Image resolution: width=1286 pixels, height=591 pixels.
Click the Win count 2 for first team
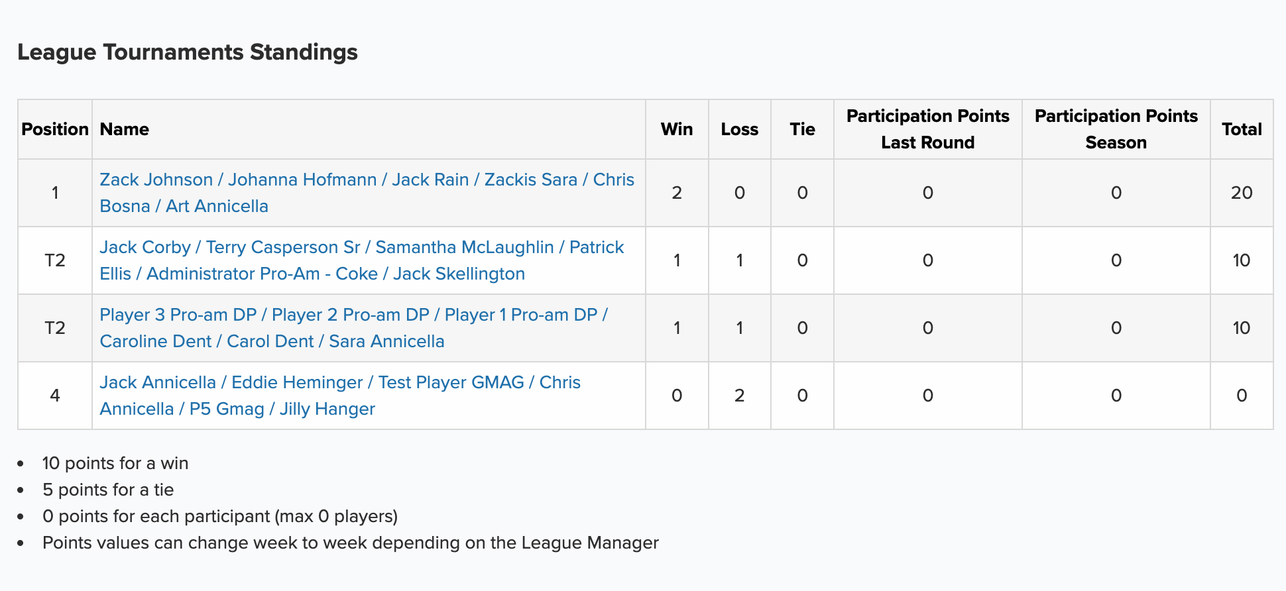[x=677, y=193]
